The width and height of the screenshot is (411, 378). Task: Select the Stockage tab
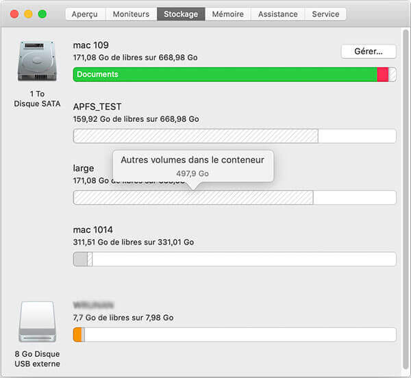[181, 14]
